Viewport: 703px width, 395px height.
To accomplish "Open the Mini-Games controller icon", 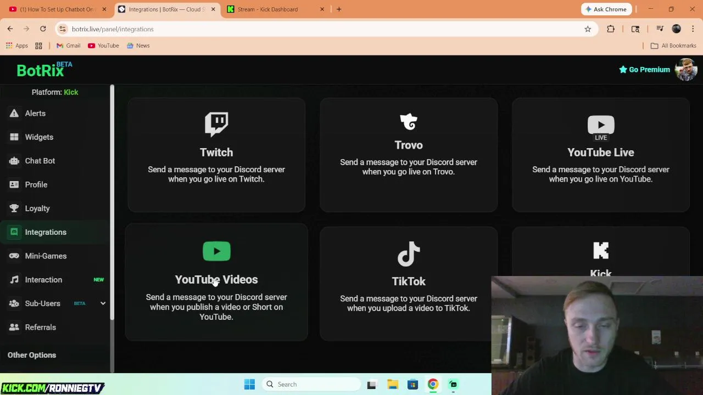I will (14, 256).
